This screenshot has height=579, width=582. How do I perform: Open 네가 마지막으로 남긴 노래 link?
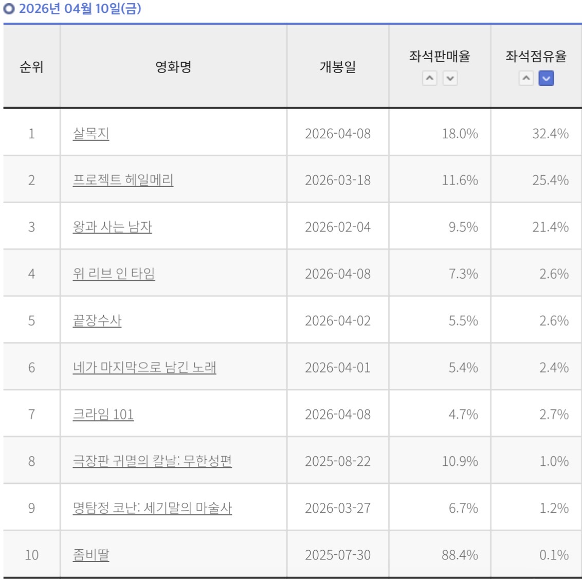coord(144,368)
